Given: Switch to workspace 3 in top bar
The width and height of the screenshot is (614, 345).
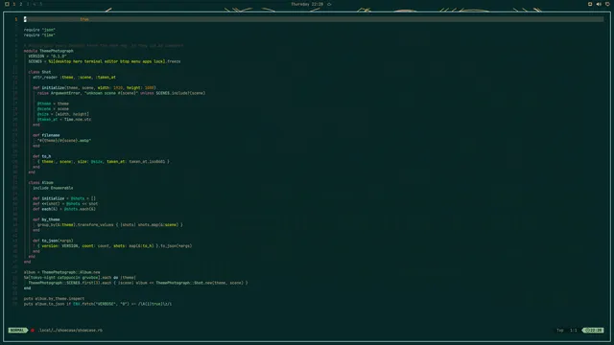Looking at the screenshot, I should click(28, 4).
